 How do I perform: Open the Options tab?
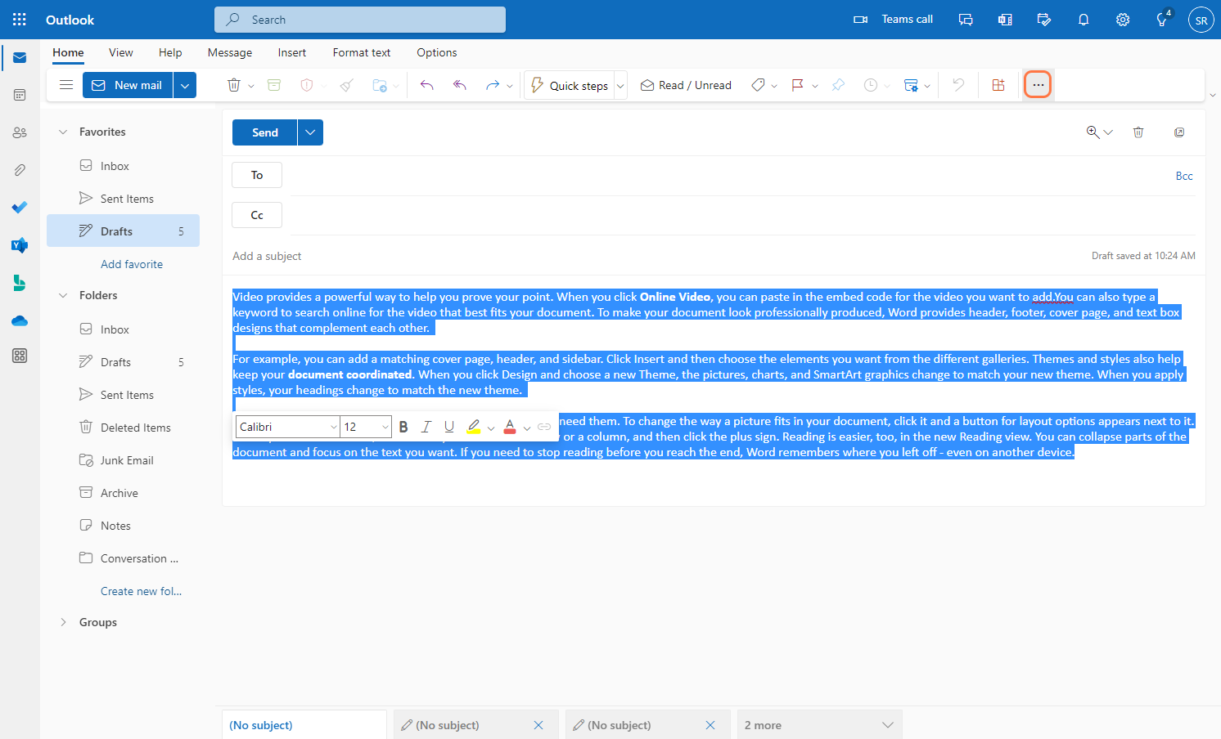tap(437, 52)
